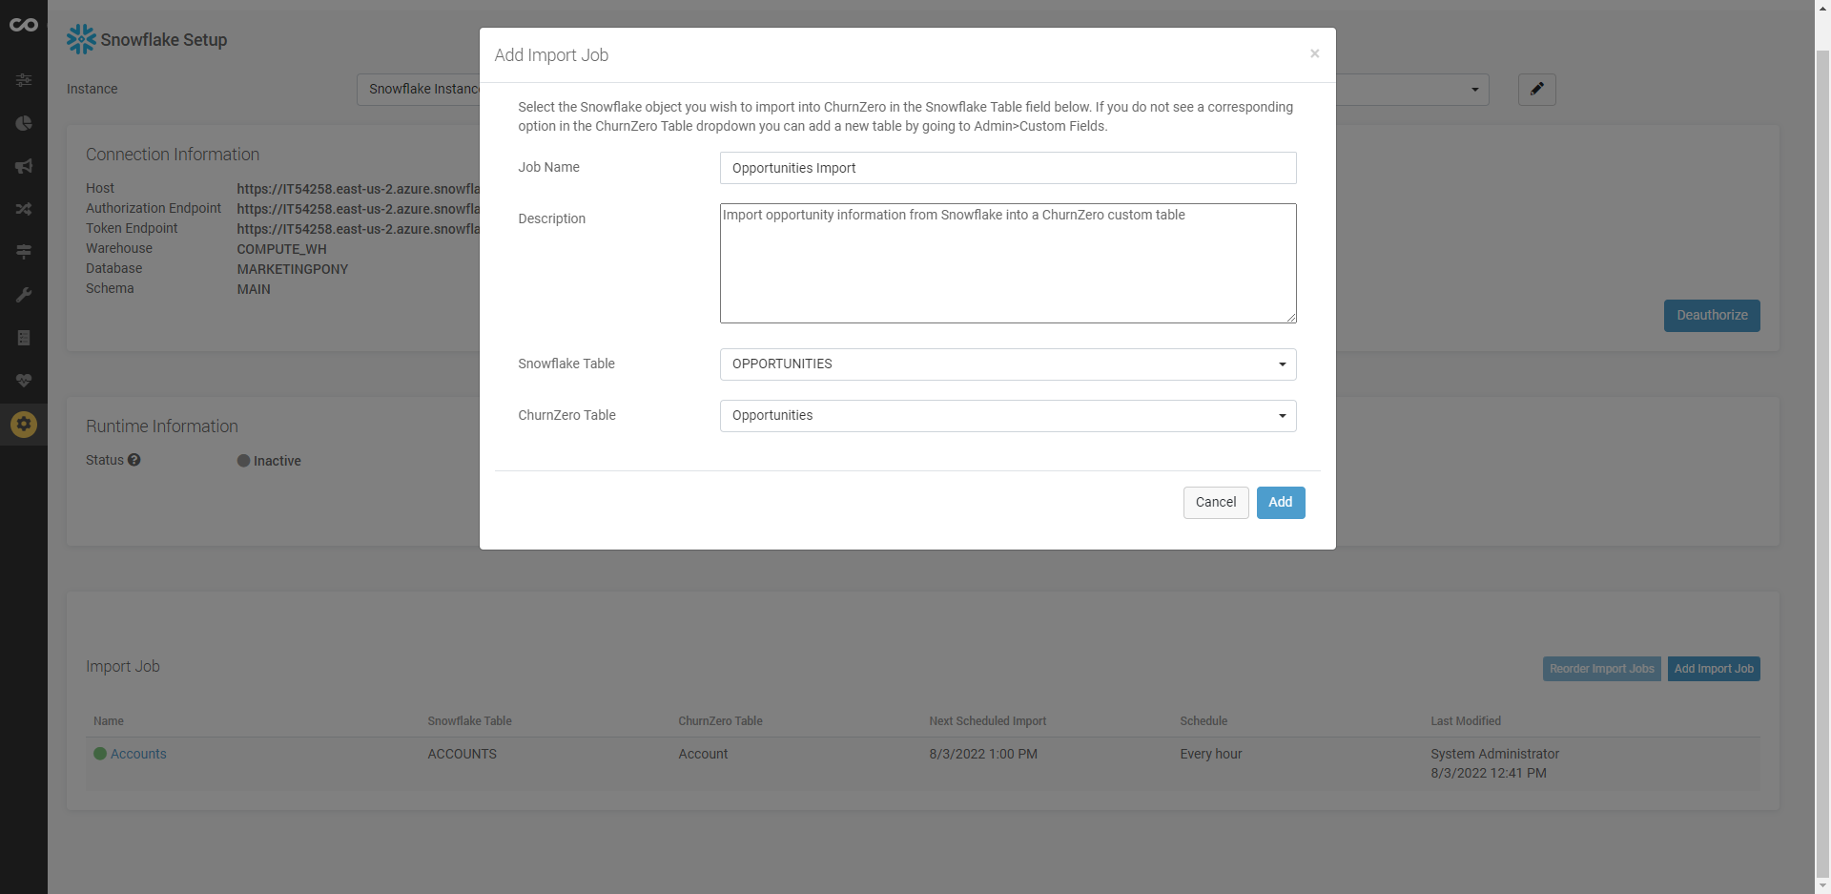Click the Description text area
Screen dimensions: 1831x894
[x=1007, y=263]
